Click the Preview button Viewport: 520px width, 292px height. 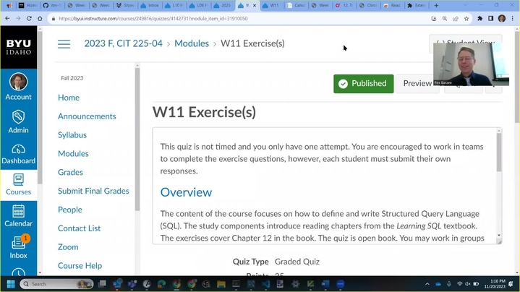tap(417, 84)
